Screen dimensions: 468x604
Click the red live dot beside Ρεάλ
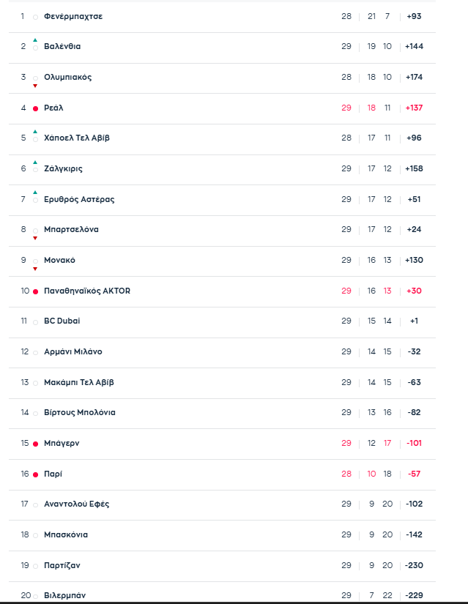pyautogui.click(x=35, y=108)
